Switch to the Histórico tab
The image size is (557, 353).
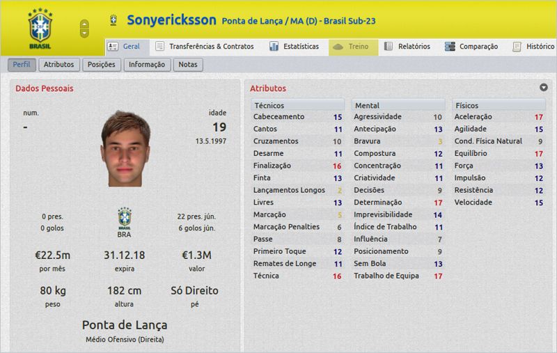pos(540,47)
